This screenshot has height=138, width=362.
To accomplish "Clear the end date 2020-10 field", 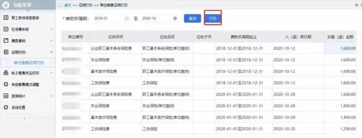I will coord(175,18).
